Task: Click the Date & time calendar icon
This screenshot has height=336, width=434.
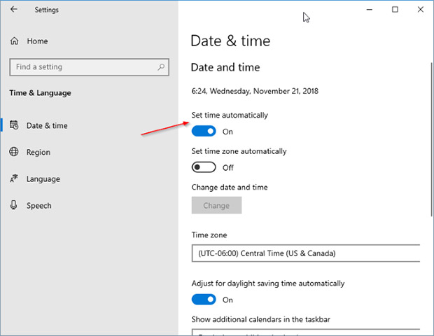Action: [x=14, y=125]
